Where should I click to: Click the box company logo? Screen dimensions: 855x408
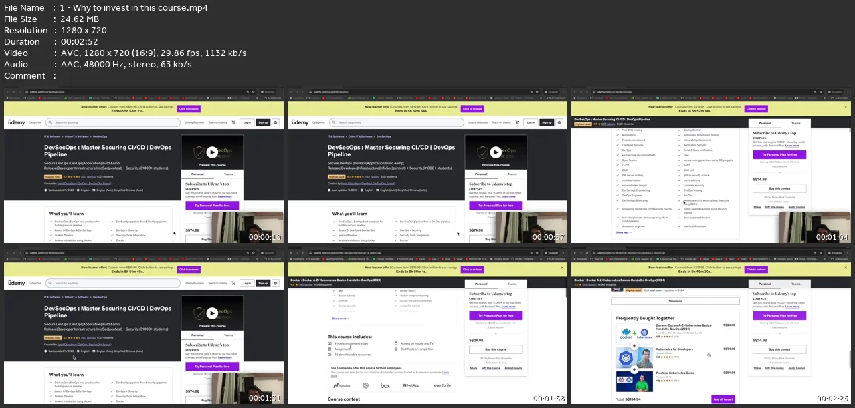click(385, 385)
